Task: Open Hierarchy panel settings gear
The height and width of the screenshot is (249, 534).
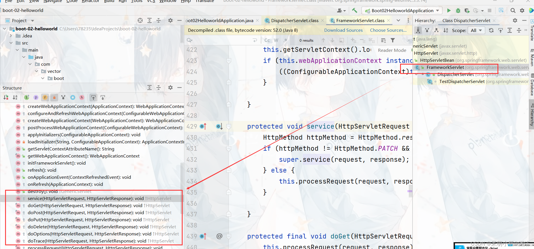Action: coord(515,20)
